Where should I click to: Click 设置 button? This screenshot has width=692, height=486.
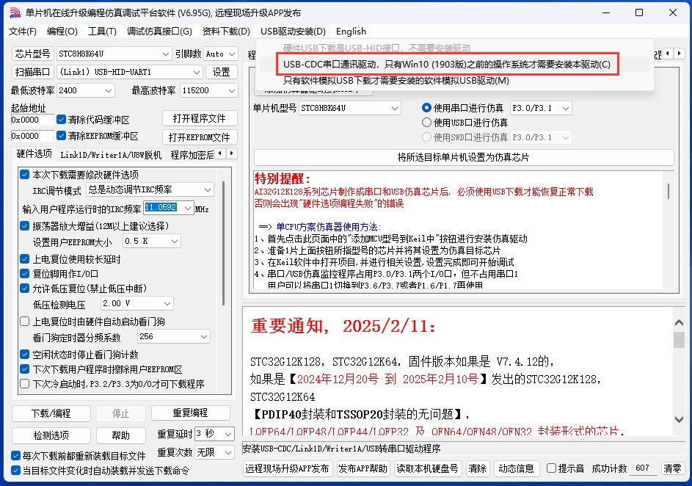(x=221, y=72)
